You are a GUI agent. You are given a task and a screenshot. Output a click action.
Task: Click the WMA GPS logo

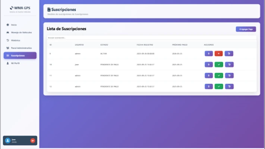click(20, 8)
